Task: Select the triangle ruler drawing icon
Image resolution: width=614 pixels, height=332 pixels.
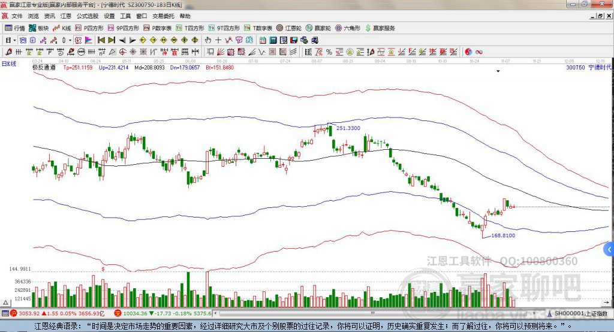Action: [112, 52]
